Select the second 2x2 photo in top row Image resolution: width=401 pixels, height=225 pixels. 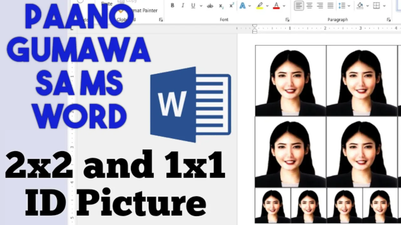pyautogui.click(x=362, y=81)
